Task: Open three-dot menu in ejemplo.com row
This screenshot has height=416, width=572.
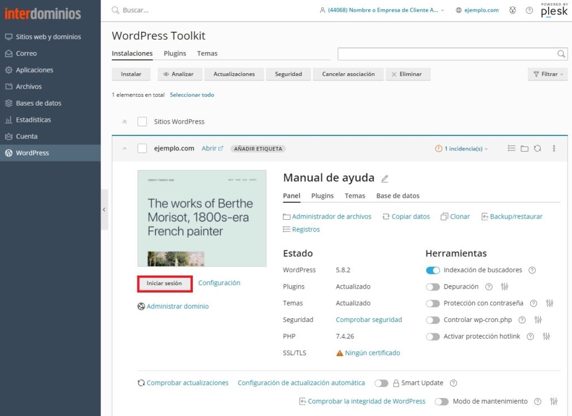Action: pos(554,148)
